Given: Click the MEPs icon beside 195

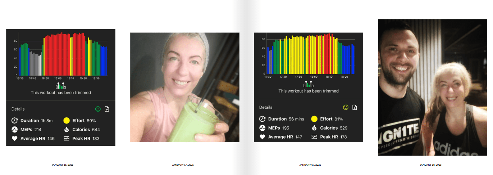Looking at the screenshot, I should tap(263, 128).
